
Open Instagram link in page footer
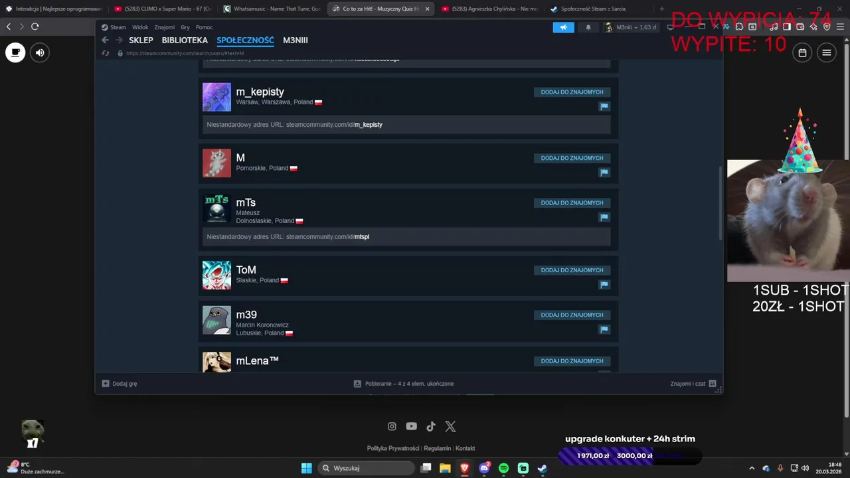[x=392, y=426]
